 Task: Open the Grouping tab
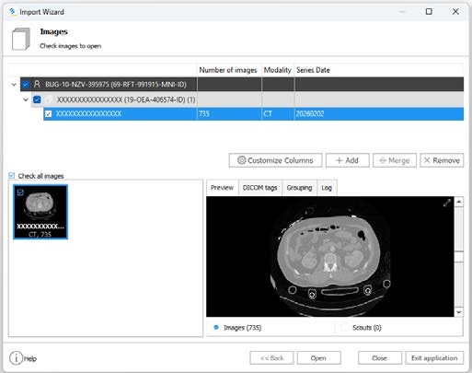click(x=299, y=188)
